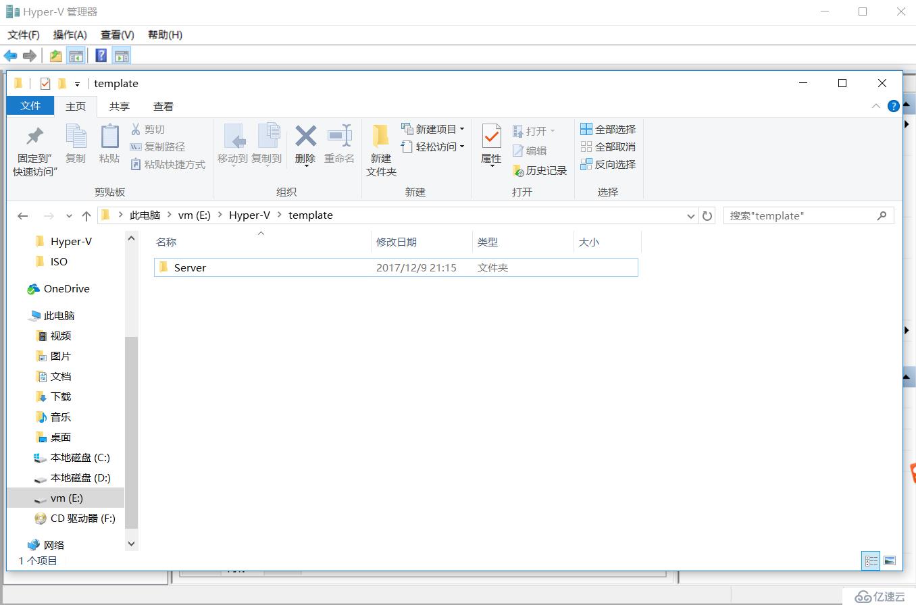Expand breadcrumb chevron after Hyper-V
916x605 pixels.
pyautogui.click(x=279, y=215)
